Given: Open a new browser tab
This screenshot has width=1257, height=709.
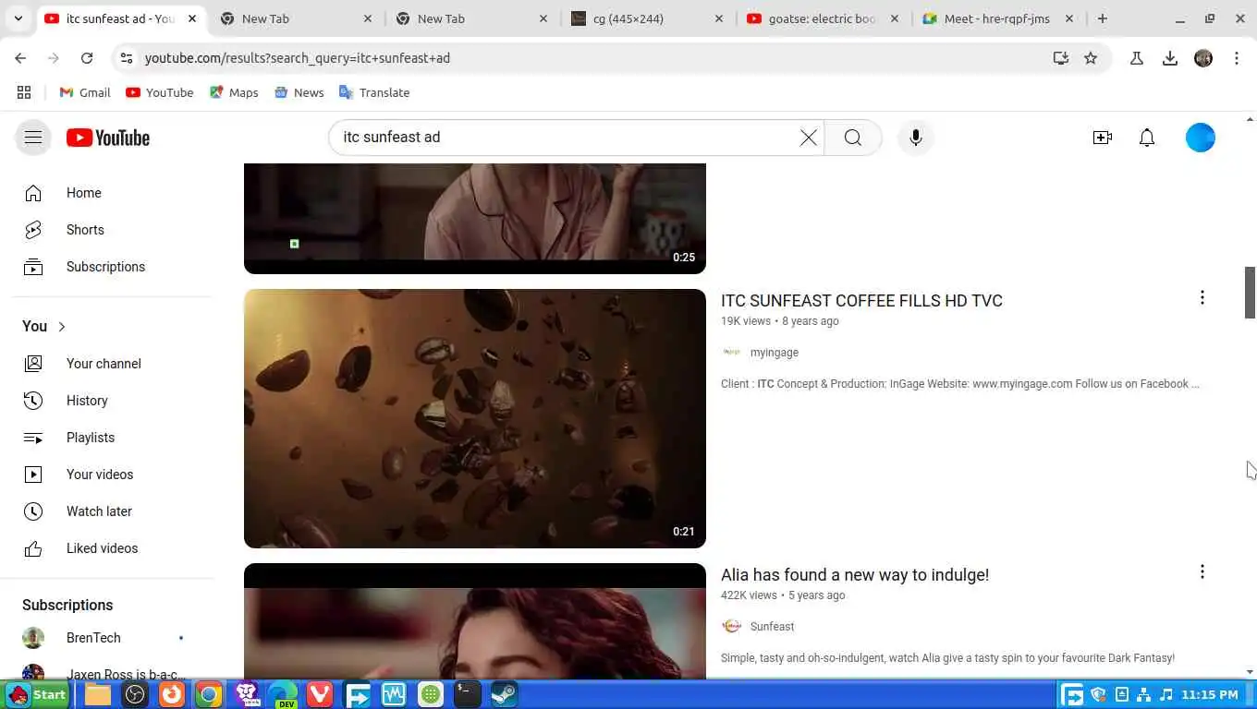Looking at the screenshot, I should (x=1102, y=18).
